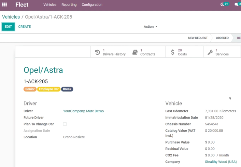Click immatriculation date 01/28/2020

(x=214, y=118)
